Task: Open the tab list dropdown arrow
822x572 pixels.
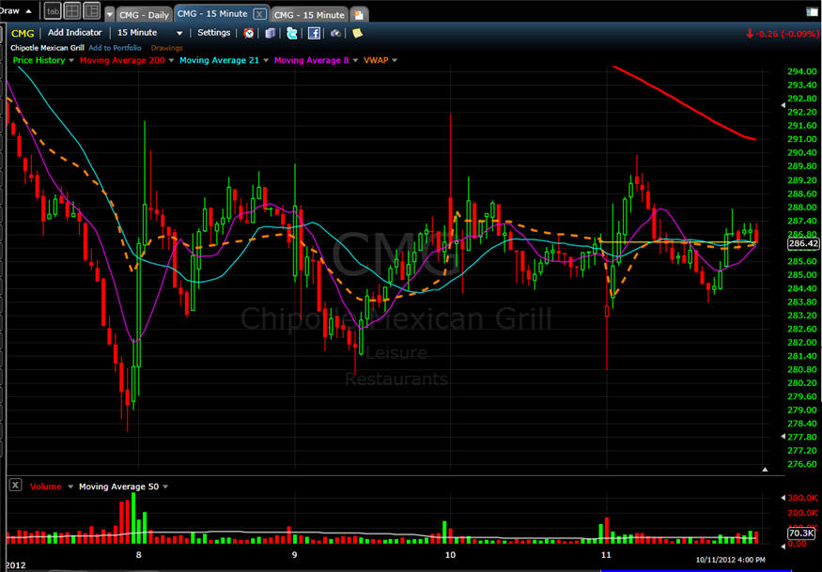Action: (x=109, y=15)
